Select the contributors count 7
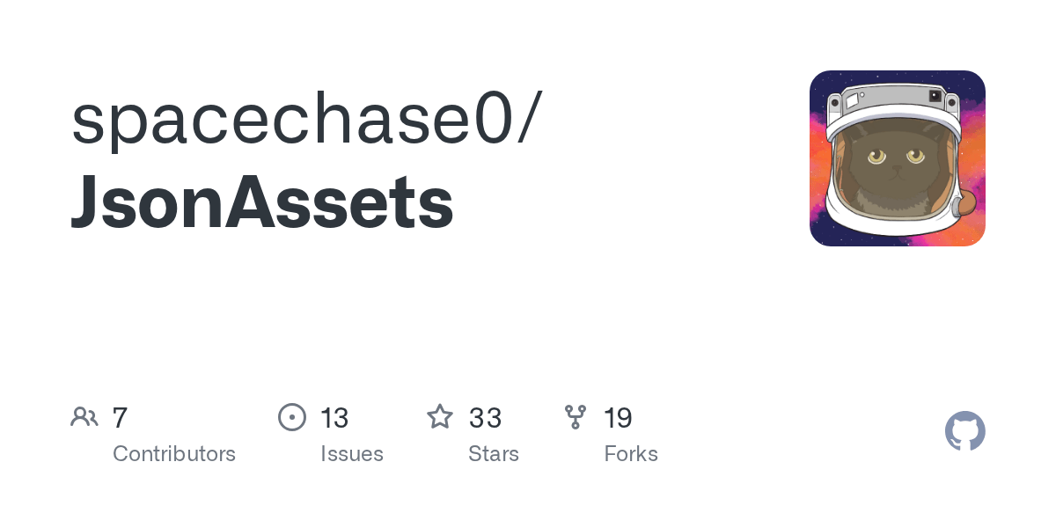 (121, 418)
